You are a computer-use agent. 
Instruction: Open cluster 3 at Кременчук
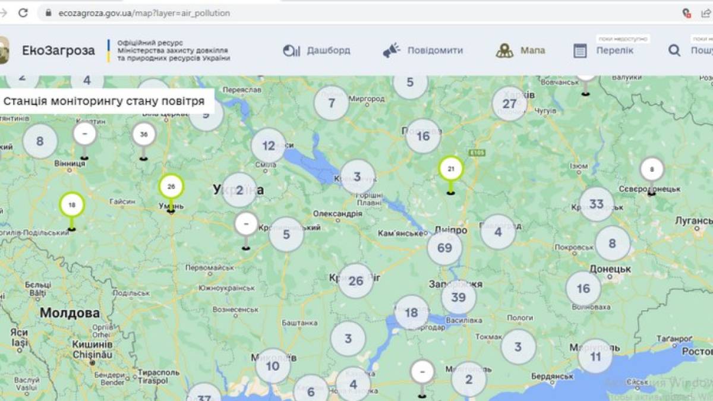[357, 176]
